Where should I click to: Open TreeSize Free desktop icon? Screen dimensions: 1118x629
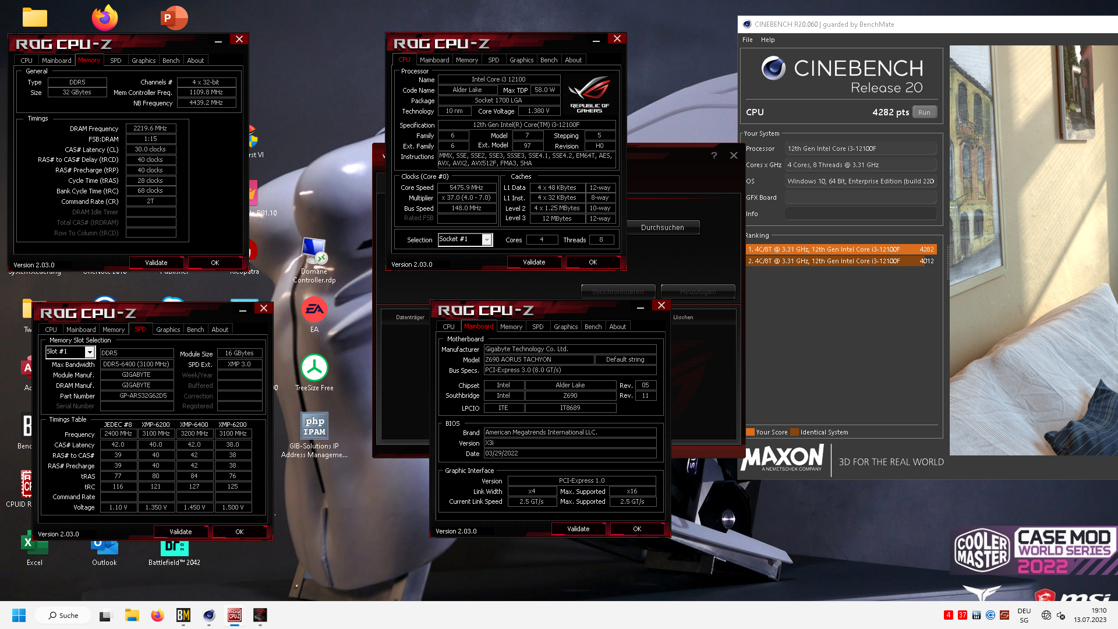pos(314,373)
